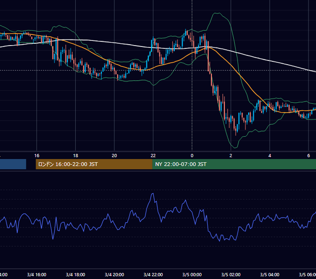
Task: Click hour label 16 on price chart axis
Action: click(37, 156)
